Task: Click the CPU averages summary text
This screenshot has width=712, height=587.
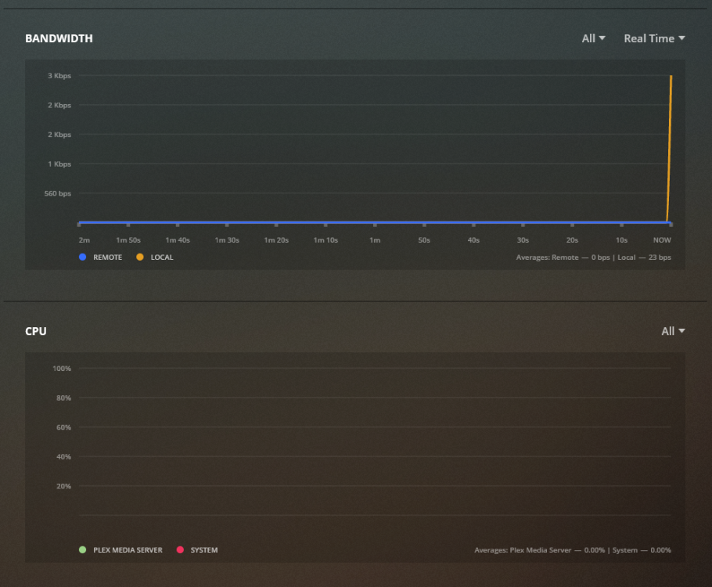Action: click(x=573, y=549)
